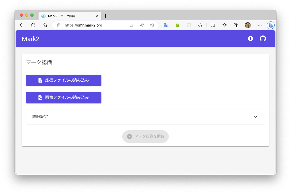This screenshot has height=194, width=291.
Task: Open a new tab with the plus button
Action: pyautogui.click(x=105, y=16)
